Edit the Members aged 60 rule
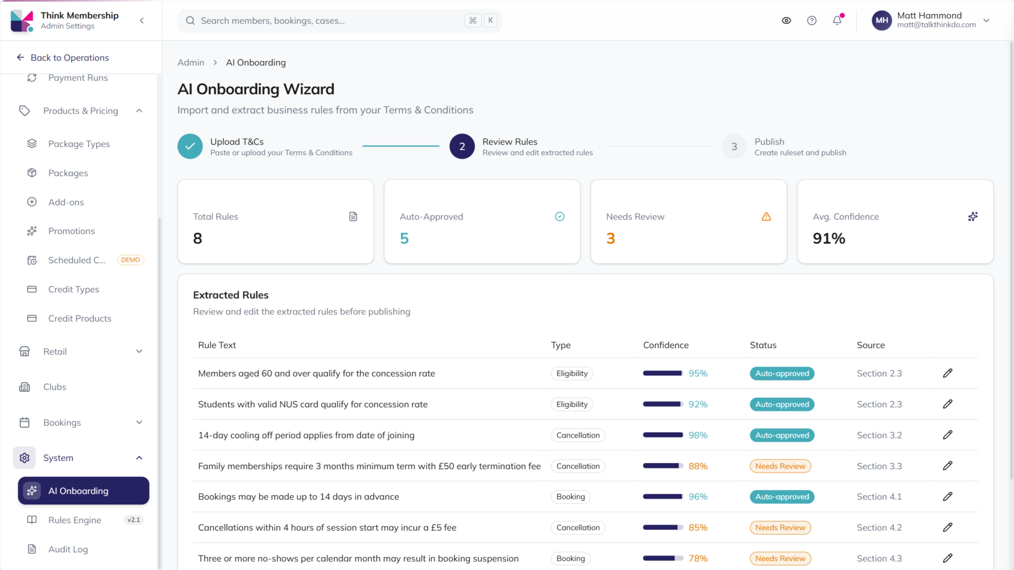1014x570 pixels. coord(947,373)
